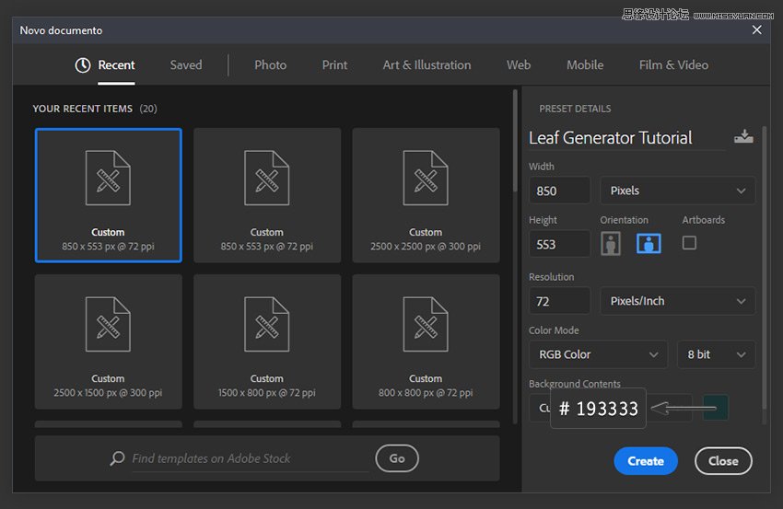Enable the Artboards checkbox
Image resolution: width=783 pixels, height=509 pixels.
pos(689,243)
